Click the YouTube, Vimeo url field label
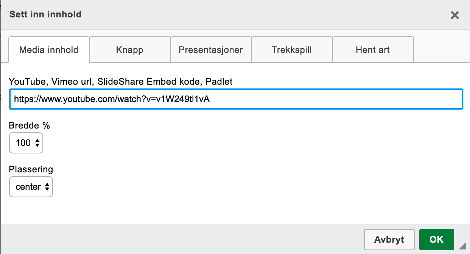Screen dimensions: 470x254 120,81
